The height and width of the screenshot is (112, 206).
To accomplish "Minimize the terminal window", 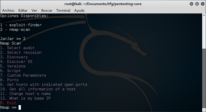I will point(191,4).
